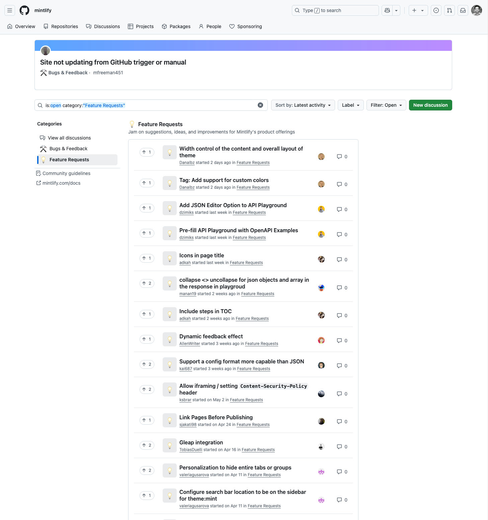Image resolution: width=488 pixels, height=520 pixels.
Task: Click participant avatar on 'Dynamic feedback effect' row
Action: 321,340
